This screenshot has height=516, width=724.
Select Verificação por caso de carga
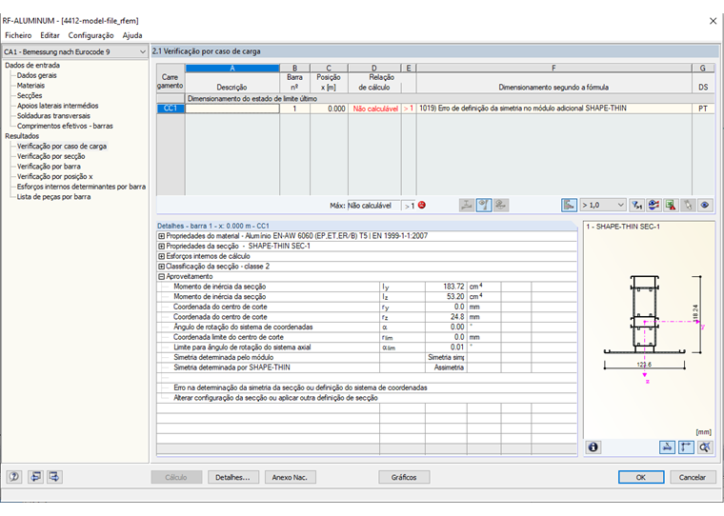[x=62, y=147]
